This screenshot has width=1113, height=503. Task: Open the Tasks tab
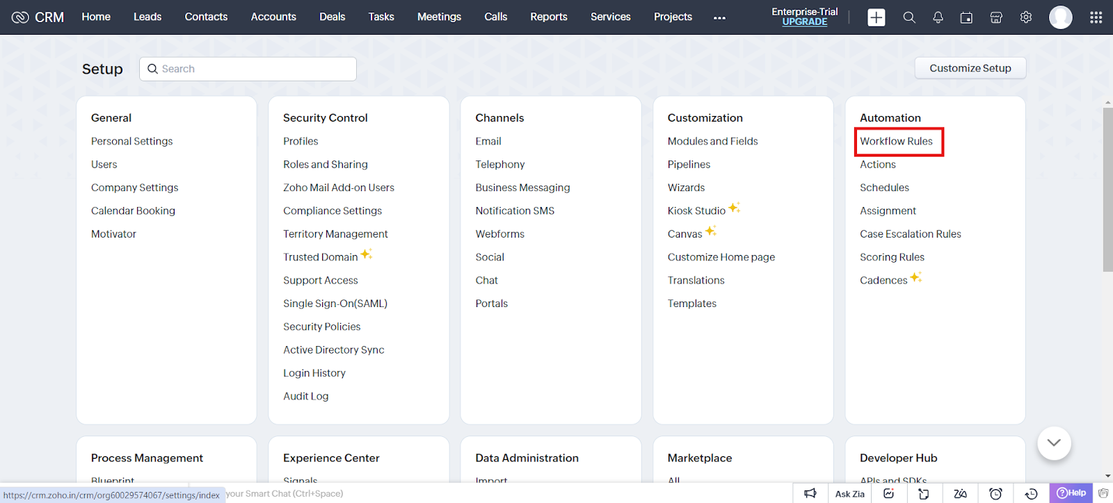click(x=381, y=17)
